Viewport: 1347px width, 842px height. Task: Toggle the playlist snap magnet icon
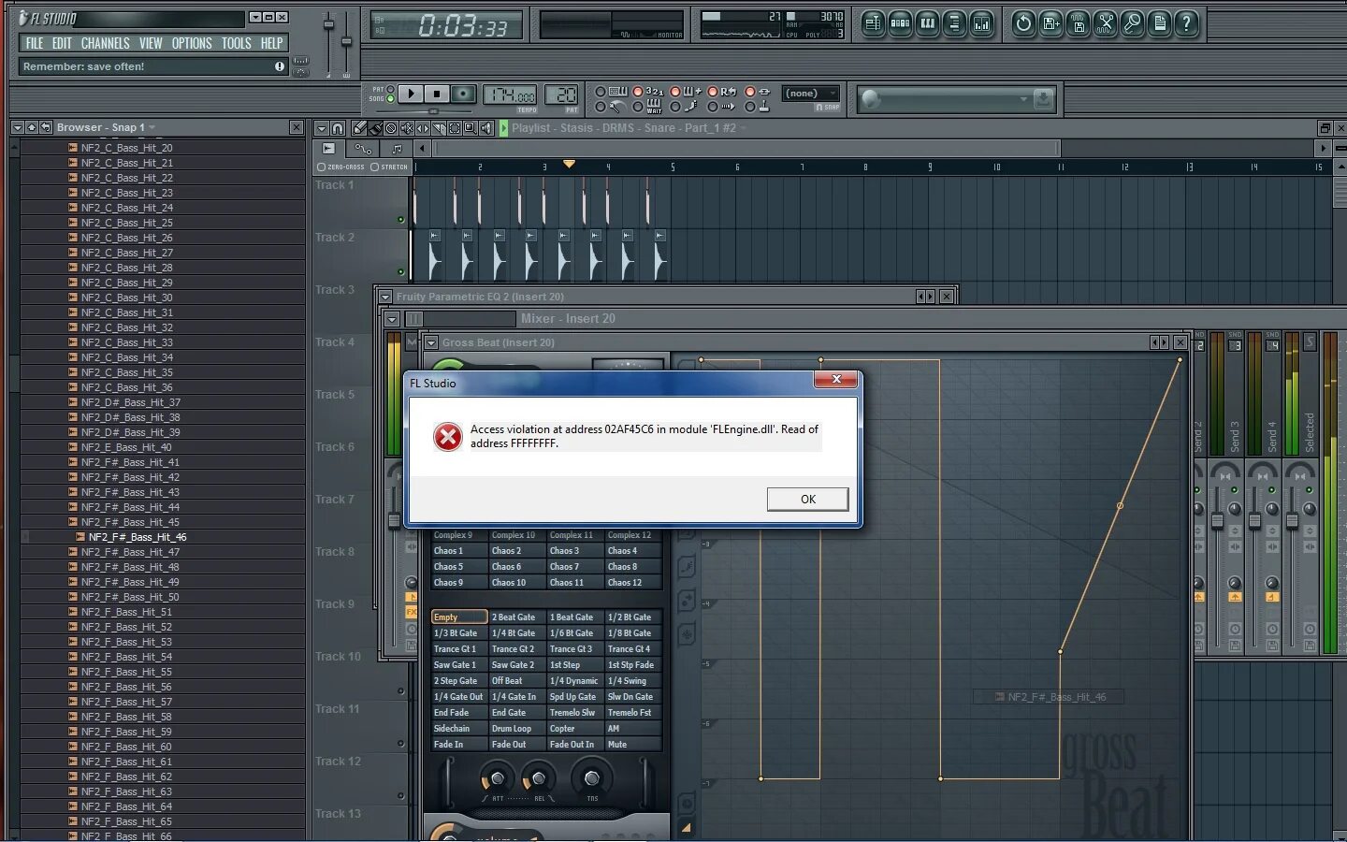pos(338,128)
